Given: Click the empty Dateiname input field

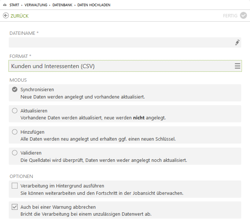Looking at the screenshot, I should (x=125, y=42).
